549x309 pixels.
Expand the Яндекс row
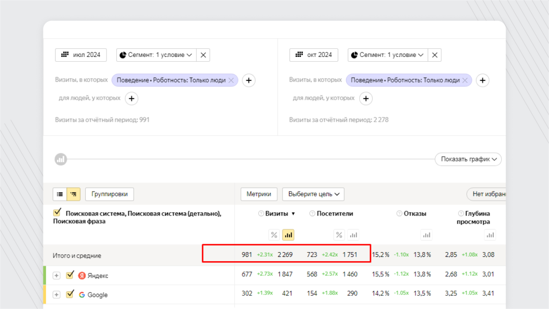(56, 276)
